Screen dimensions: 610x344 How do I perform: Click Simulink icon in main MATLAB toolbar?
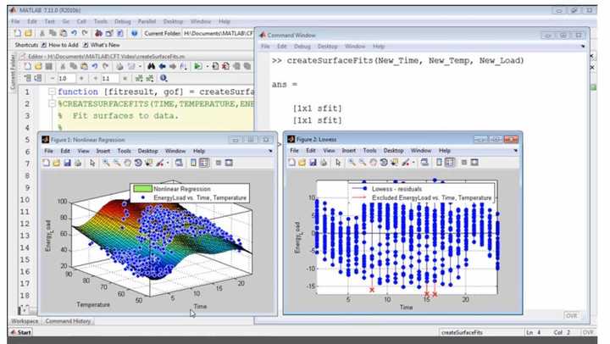point(98,33)
